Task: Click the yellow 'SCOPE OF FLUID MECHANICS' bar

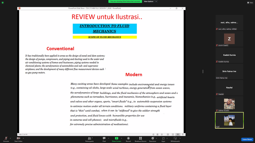Action: [105, 37]
